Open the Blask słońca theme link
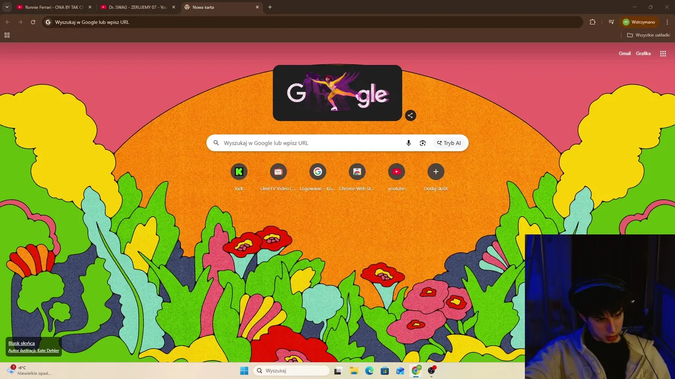 (22, 343)
